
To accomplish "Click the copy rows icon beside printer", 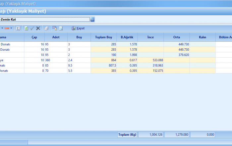I will coord(54,28).
